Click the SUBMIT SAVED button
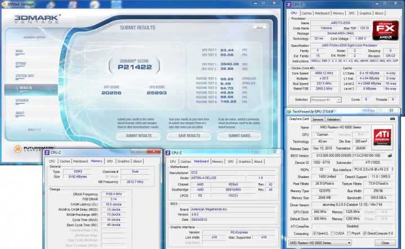 click(239, 136)
